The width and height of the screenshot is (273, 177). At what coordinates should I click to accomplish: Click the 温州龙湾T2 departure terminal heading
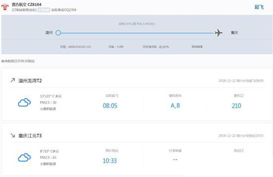(30, 81)
